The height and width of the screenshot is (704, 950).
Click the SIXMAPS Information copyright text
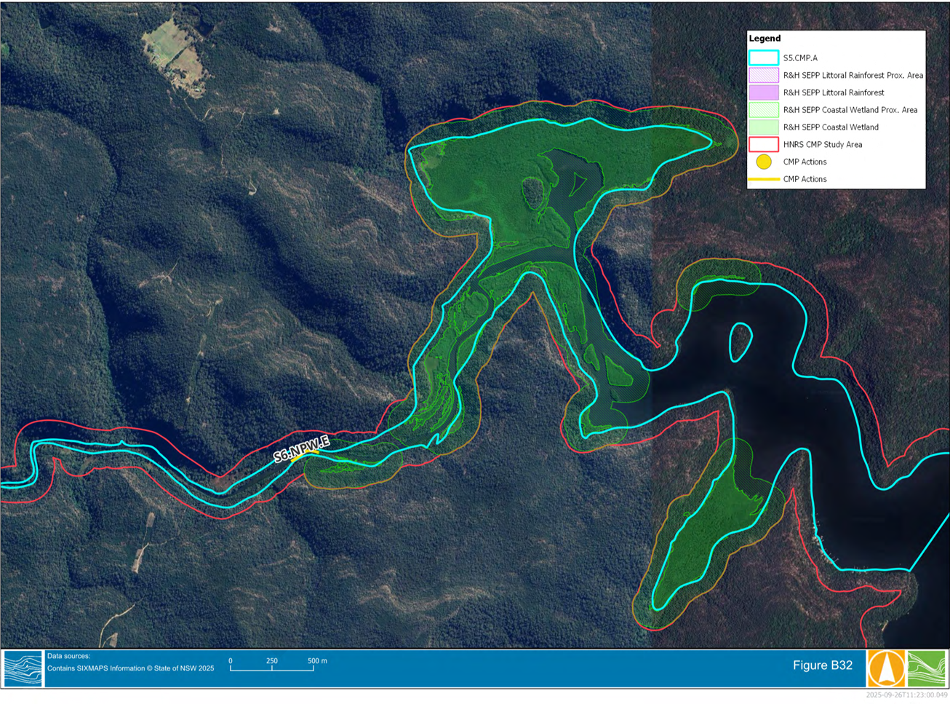(x=131, y=668)
